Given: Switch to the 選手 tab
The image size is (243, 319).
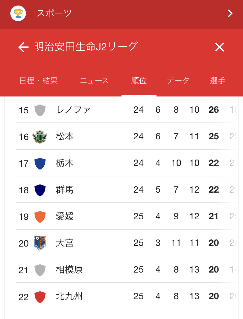Looking at the screenshot, I should 217,81.
